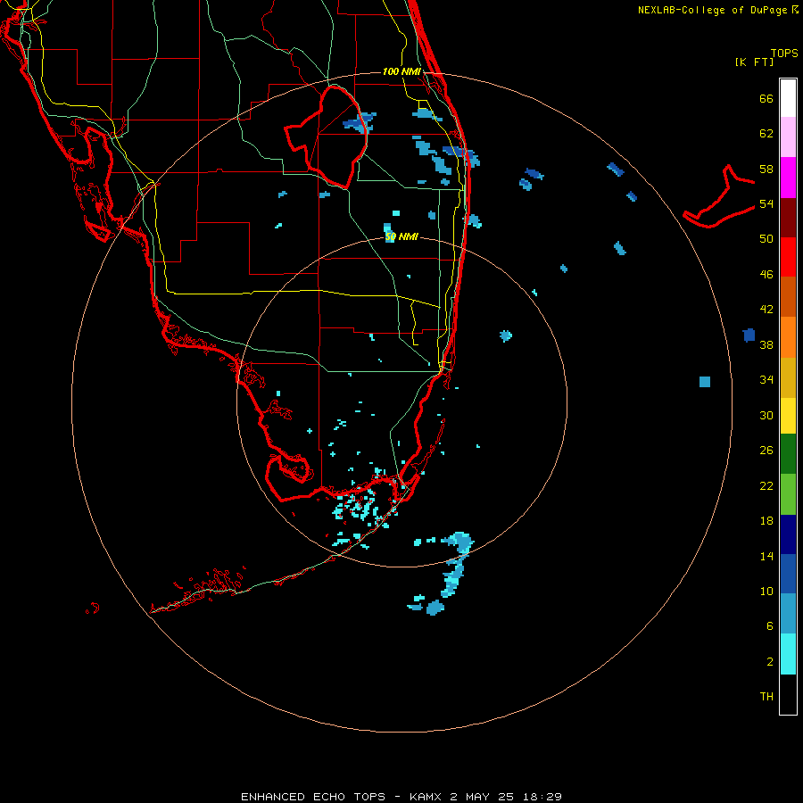Click the legend value 46

click(766, 275)
